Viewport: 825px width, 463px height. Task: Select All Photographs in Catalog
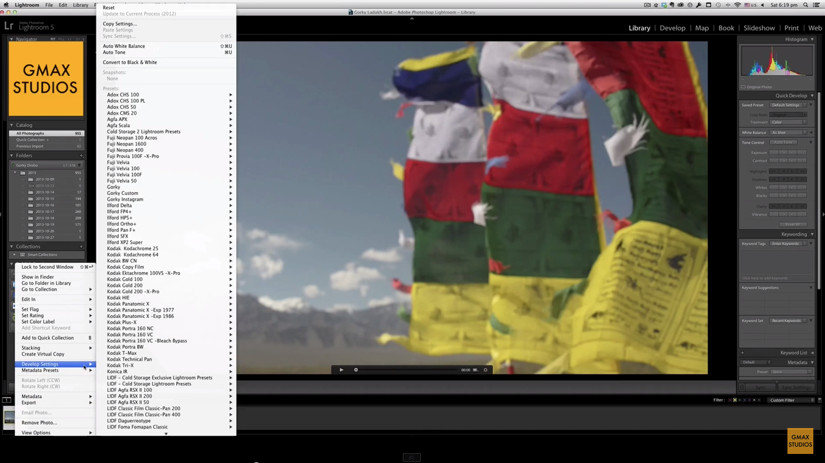click(x=46, y=133)
